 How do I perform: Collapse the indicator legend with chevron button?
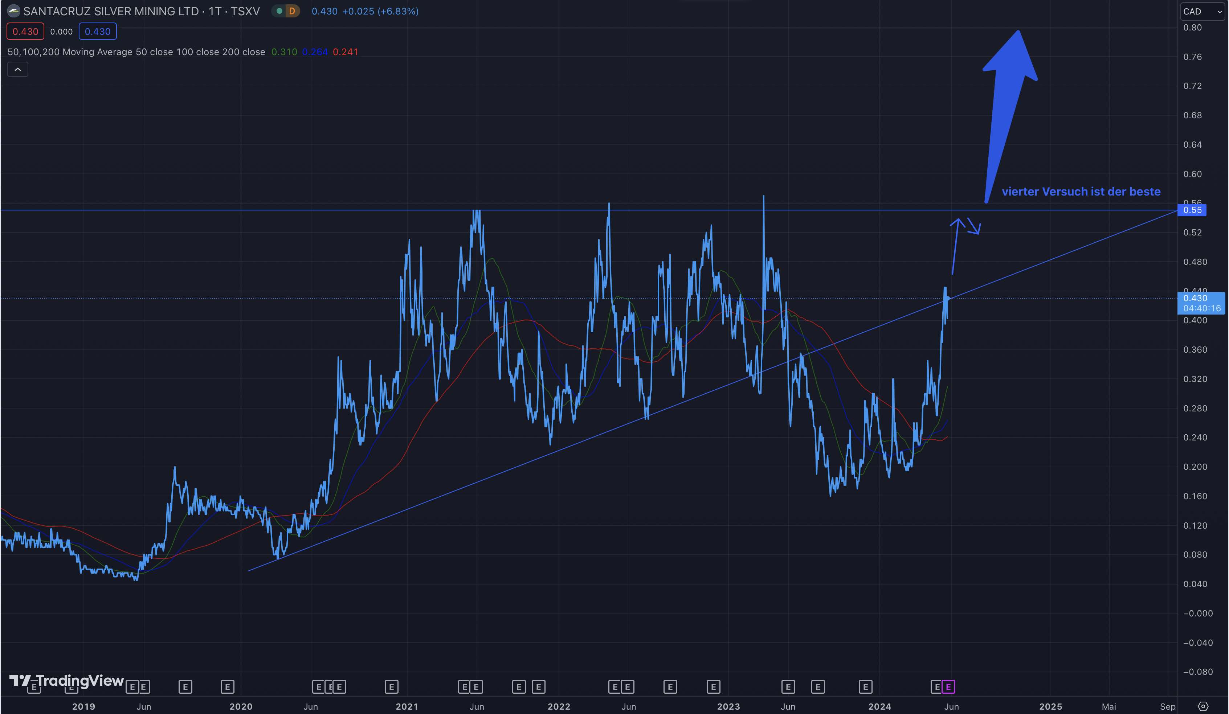[x=17, y=70]
